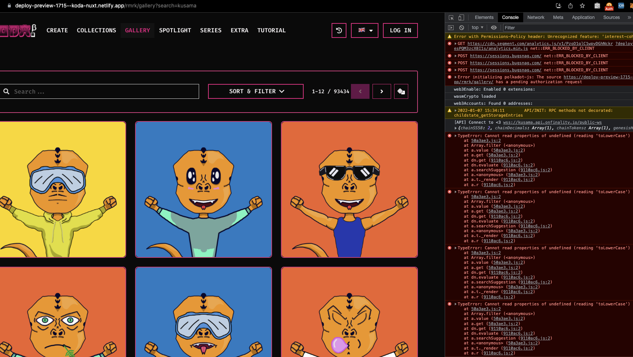Switch to DevTools Elements tab
The height and width of the screenshot is (357, 633).
(484, 17)
